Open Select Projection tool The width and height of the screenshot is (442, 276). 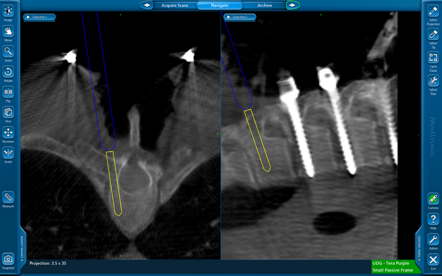[433, 11]
